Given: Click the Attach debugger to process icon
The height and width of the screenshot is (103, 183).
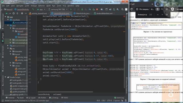Looking at the screenshot, I should click(x=94, y=9).
